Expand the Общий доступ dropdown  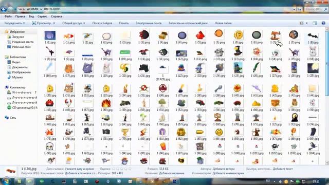74,23
